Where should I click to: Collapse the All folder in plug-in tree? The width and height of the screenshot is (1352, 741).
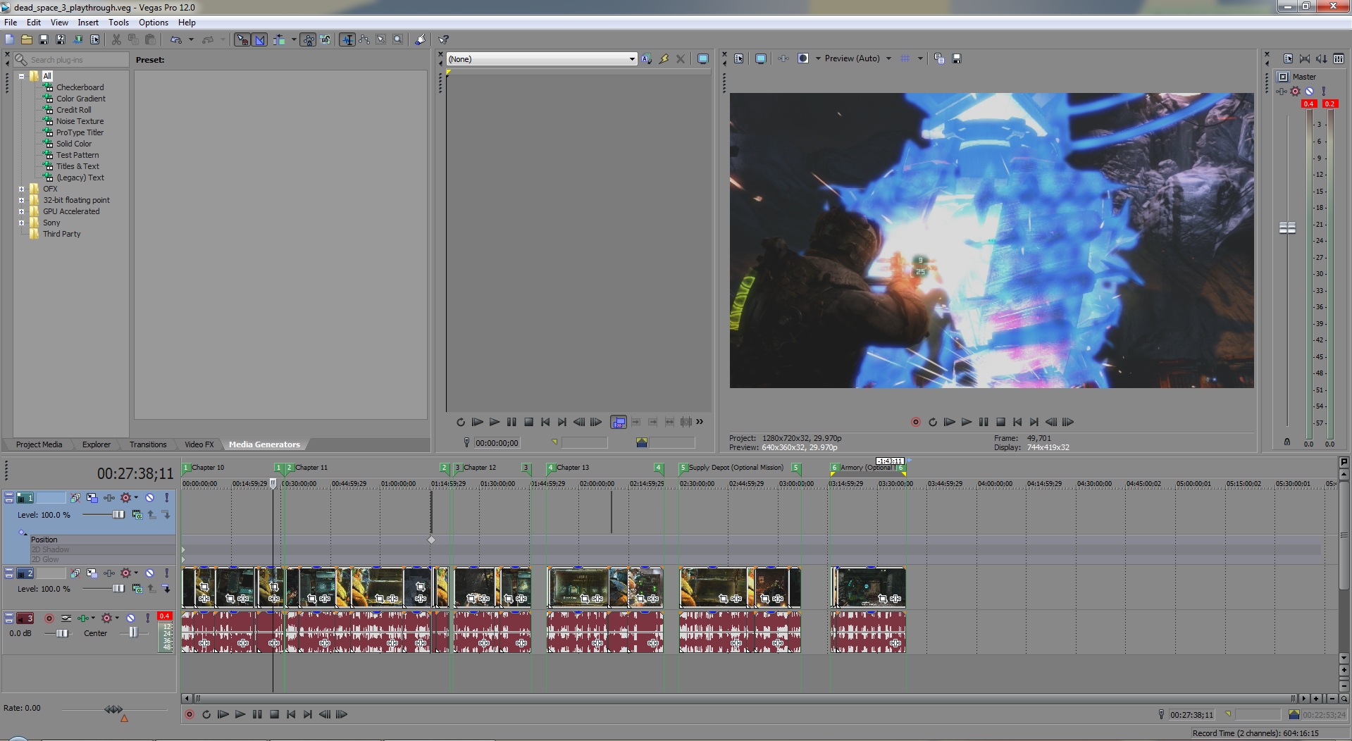point(21,76)
